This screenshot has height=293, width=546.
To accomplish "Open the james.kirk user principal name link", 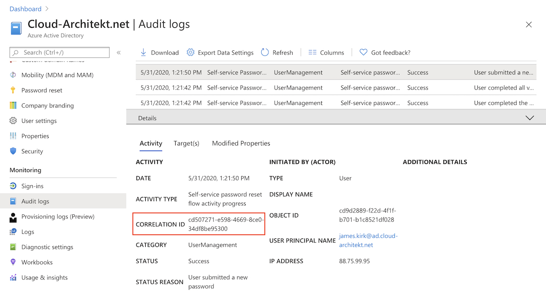I will point(369,240).
